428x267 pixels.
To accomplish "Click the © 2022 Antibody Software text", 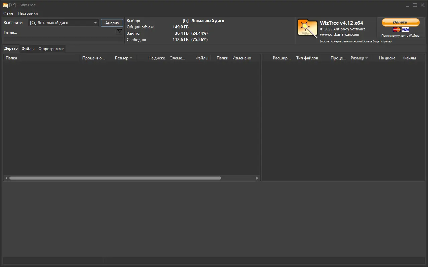I will coord(343,29).
